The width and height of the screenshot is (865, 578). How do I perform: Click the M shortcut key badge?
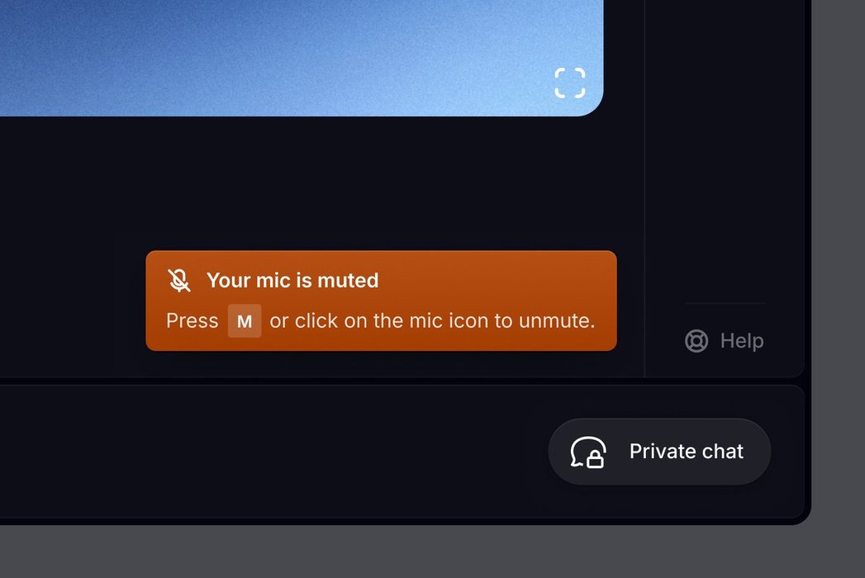click(245, 321)
